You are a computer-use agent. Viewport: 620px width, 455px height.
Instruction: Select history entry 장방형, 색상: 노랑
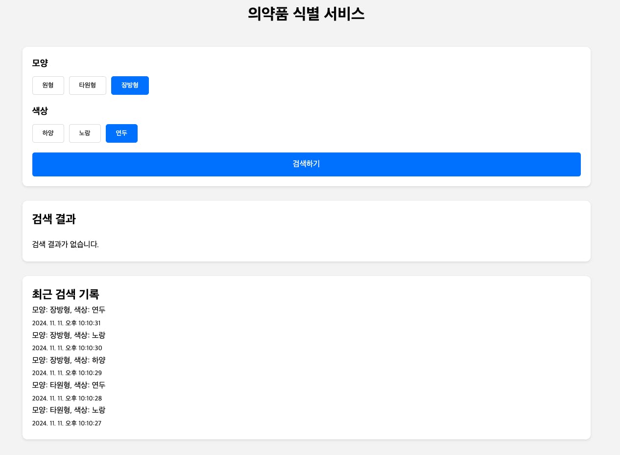(x=69, y=335)
